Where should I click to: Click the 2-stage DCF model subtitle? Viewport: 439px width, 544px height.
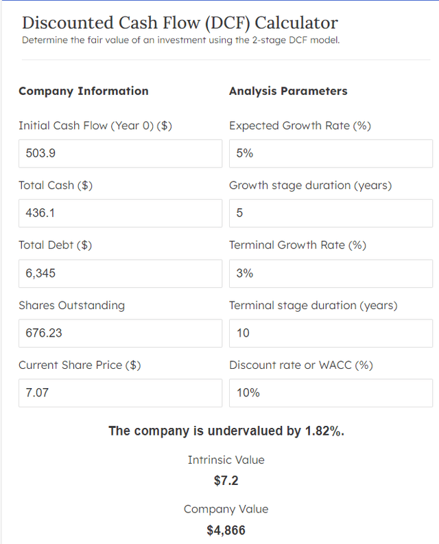180,40
